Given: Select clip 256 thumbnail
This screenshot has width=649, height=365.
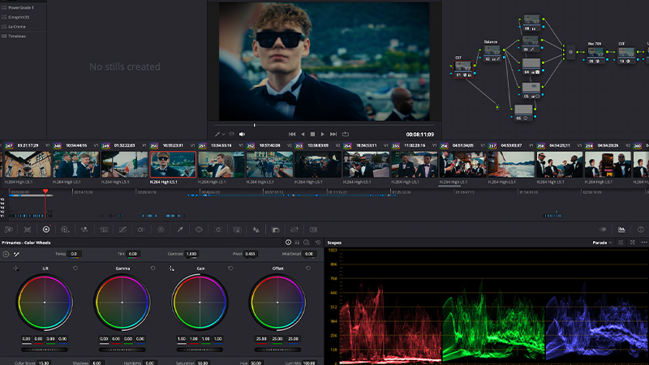Looking at the screenshot, I should (x=462, y=165).
